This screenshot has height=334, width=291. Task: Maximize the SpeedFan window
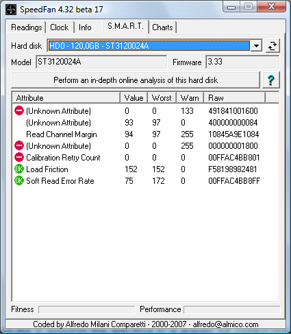coord(248,7)
